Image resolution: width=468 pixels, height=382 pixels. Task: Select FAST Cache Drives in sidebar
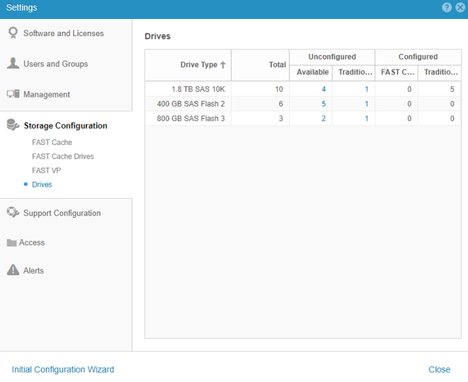point(62,156)
